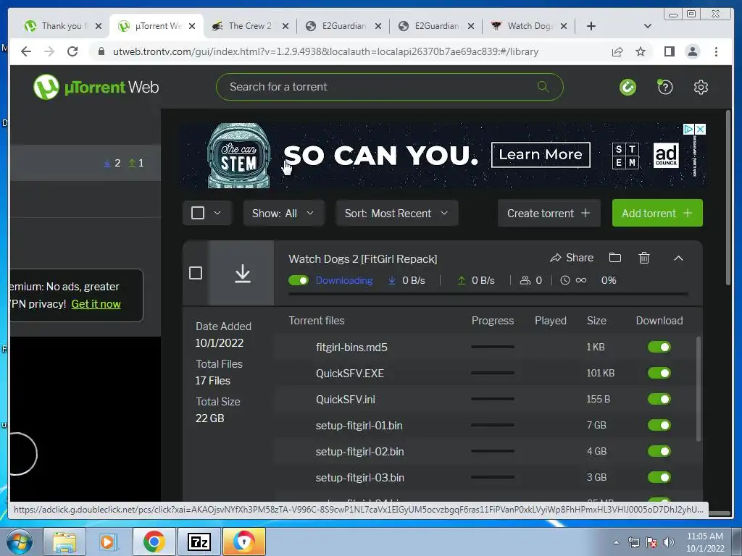Toggle download for fitgirl-bins.md5
This screenshot has width=742, height=556.
659,347
